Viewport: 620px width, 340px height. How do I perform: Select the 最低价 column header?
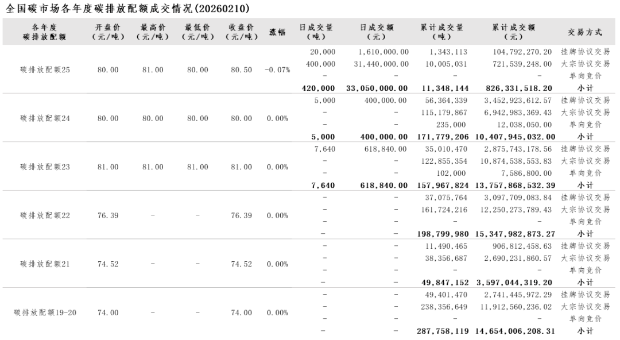coord(197,32)
